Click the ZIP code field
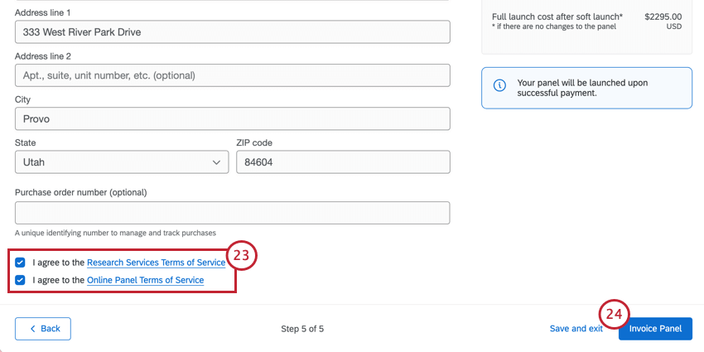Image resolution: width=704 pixels, height=352 pixels. pos(342,162)
